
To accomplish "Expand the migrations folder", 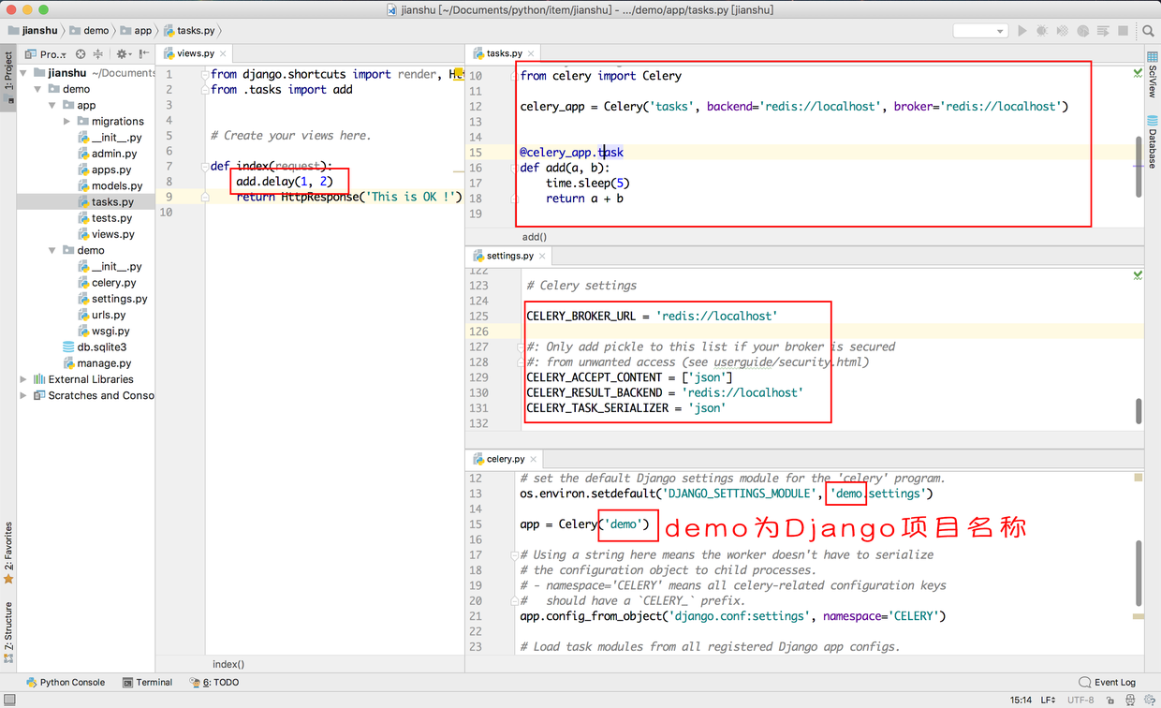I will point(67,122).
